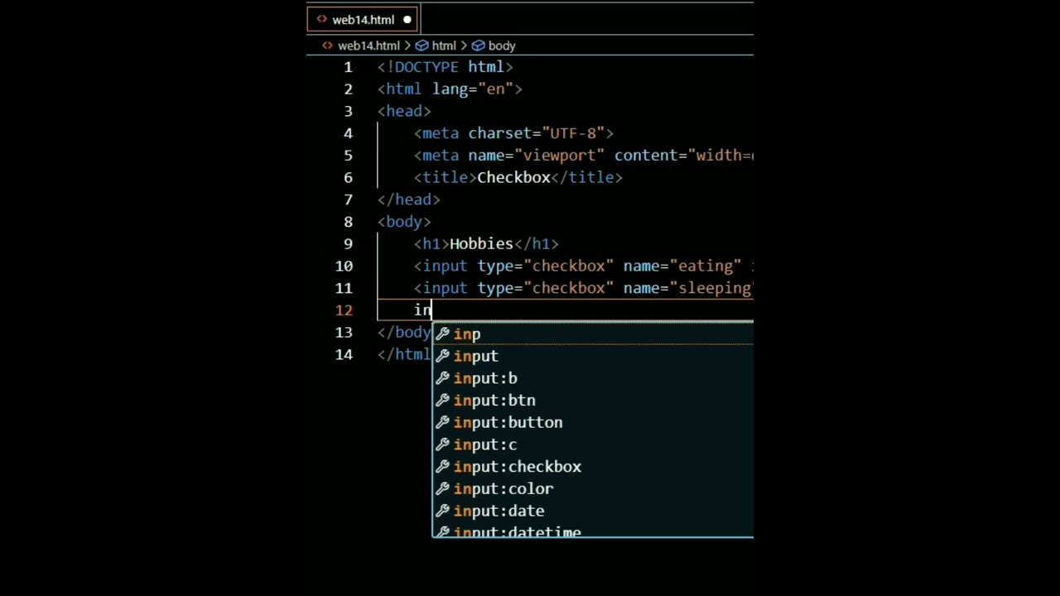The image size is (1060, 596).
Task: Insert the 'input:checkbox' suggestion
Action: point(593,467)
